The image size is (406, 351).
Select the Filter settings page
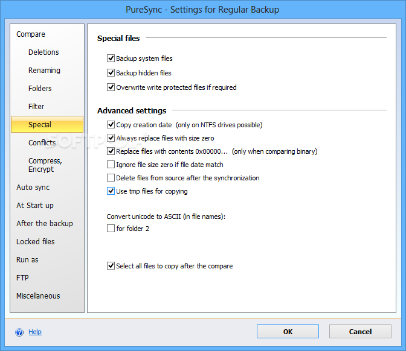[36, 107]
